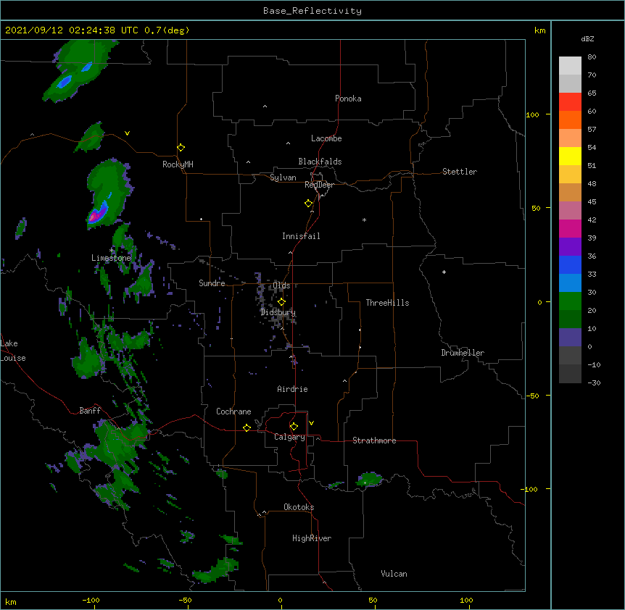Click the HighRiver city label
625x610 pixels.
tap(312, 538)
